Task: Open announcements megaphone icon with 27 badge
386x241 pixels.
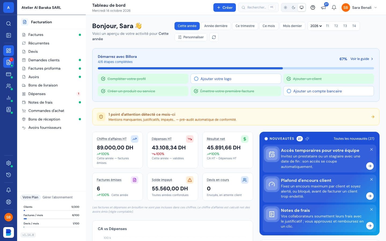Action: [324, 7]
